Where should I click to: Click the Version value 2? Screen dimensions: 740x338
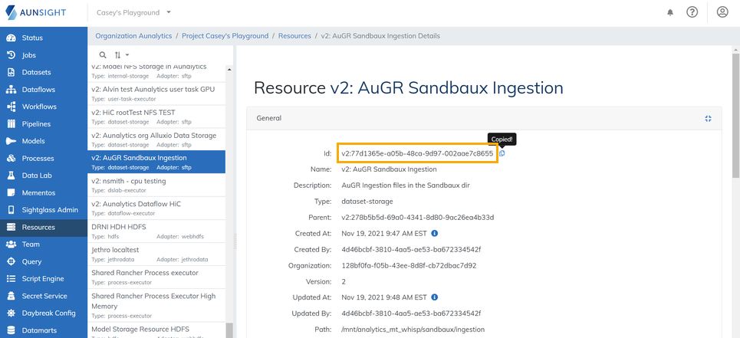[344, 281]
